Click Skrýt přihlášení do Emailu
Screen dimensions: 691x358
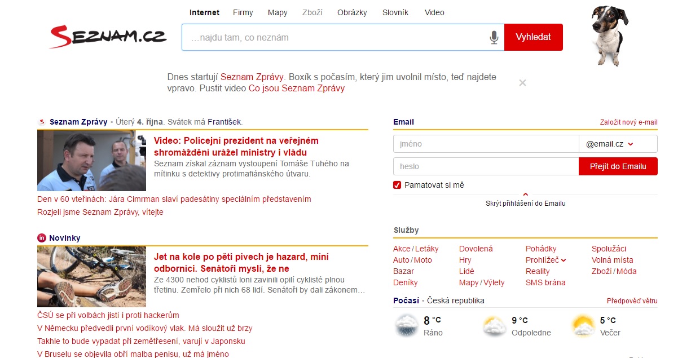pos(525,203)
